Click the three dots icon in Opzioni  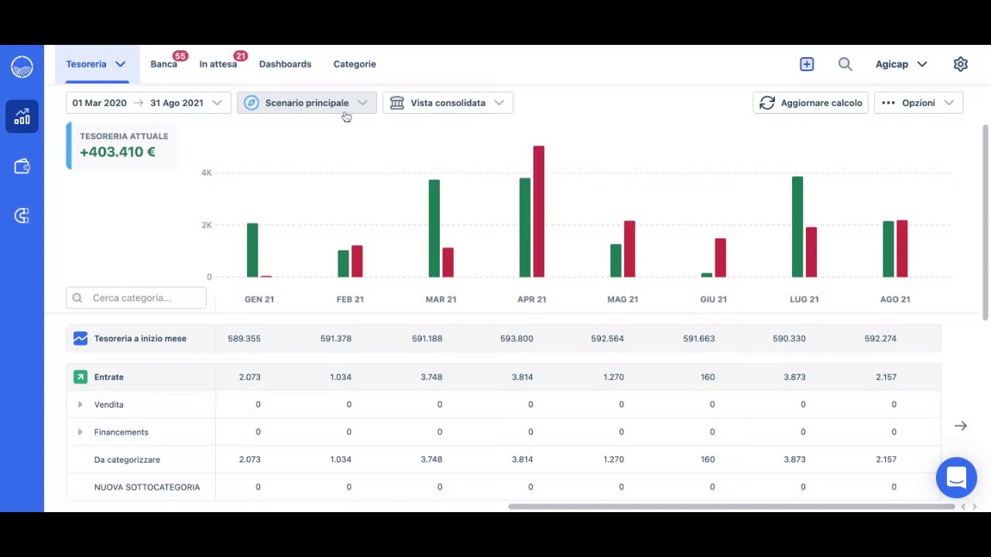pos(889,103)
